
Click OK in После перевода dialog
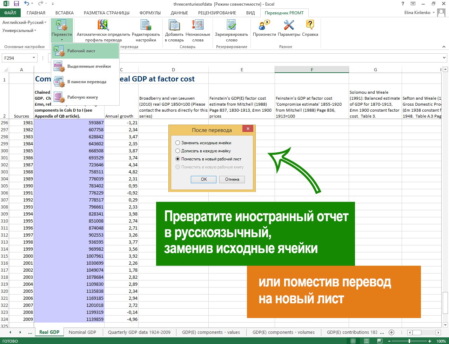[x=204, y=179]
